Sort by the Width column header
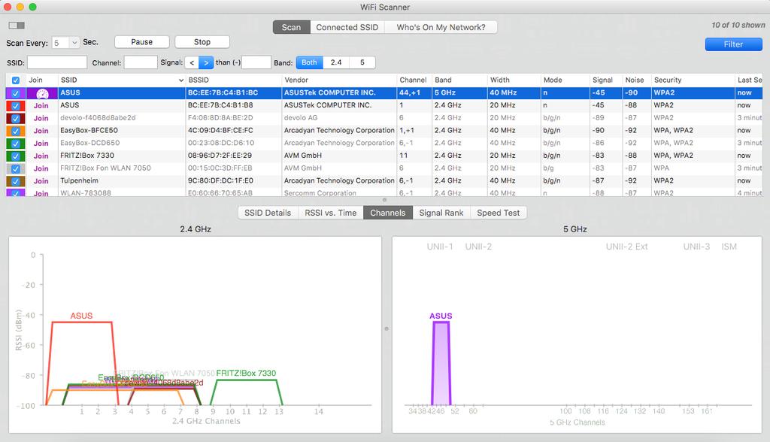The width and height of the screenshot is (770, 442). [514, 80]
